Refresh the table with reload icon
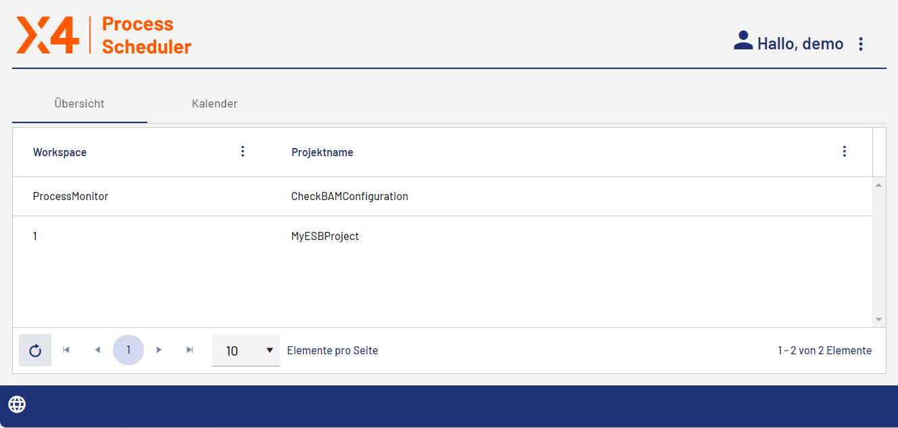This screenshot has width=898, height=428. tap(35, 350)
